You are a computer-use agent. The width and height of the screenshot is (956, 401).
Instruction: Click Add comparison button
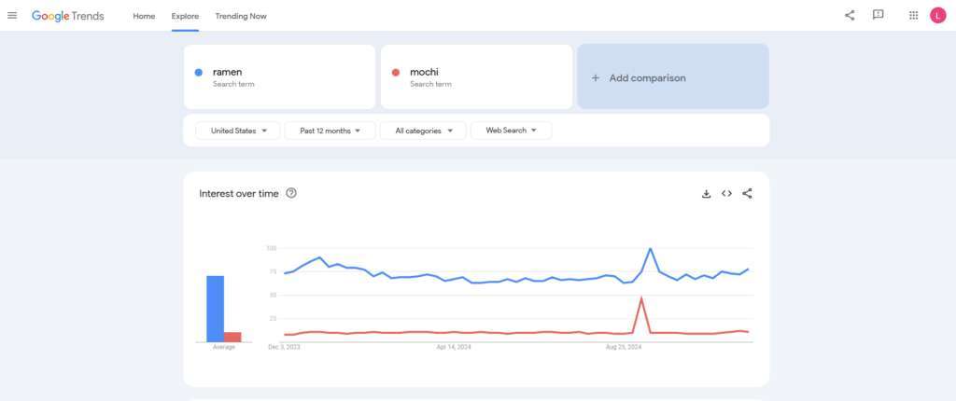(x=672, y=77)
